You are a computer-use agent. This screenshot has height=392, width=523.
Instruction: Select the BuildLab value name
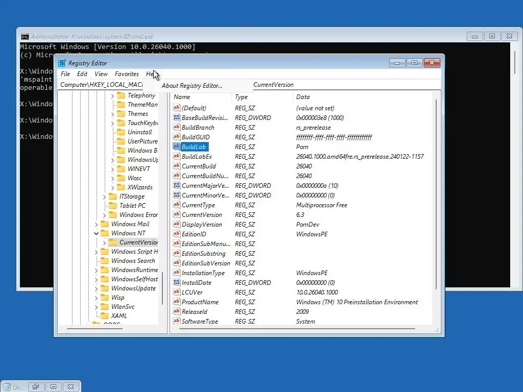[x=194, y=146]
